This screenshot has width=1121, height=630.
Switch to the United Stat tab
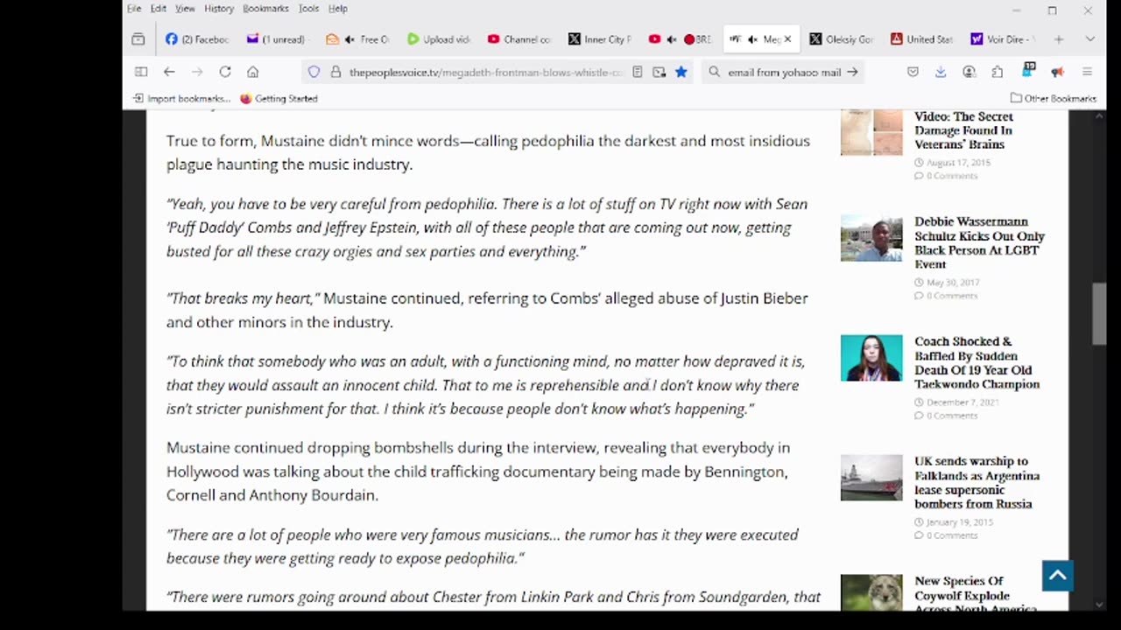tap(922, 39)
